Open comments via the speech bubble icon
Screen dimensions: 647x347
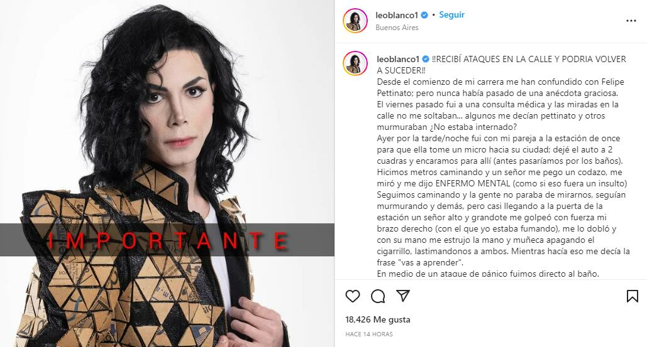pyautogui.click(x=377, y=296)
